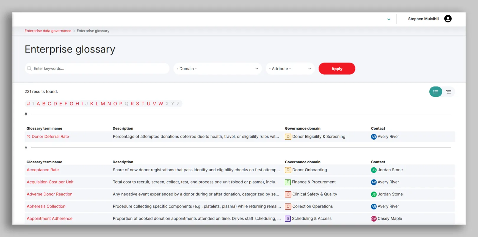Switch to the compact list view
Viewport: 478px width, 237px height.
[x=436, y=92]
